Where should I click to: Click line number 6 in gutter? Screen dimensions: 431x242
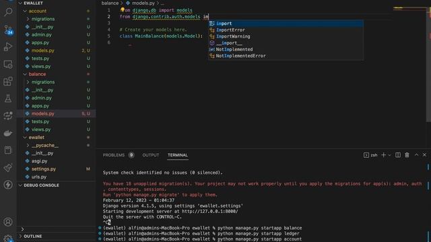click(109, 42)
